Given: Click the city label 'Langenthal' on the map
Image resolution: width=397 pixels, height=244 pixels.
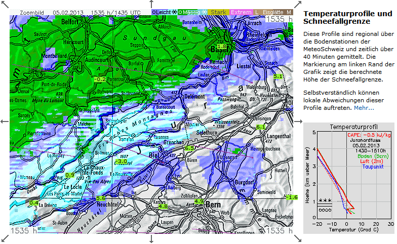Looking at the screenshot, I should coord(279,136).
